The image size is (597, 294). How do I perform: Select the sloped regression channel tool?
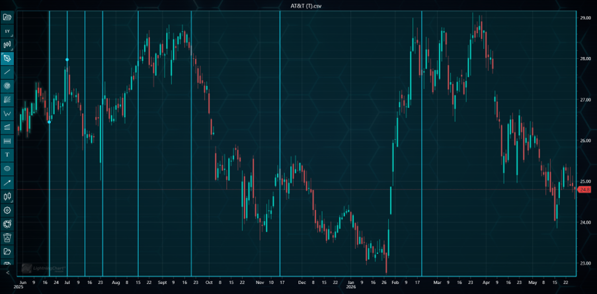click(7, 127)
